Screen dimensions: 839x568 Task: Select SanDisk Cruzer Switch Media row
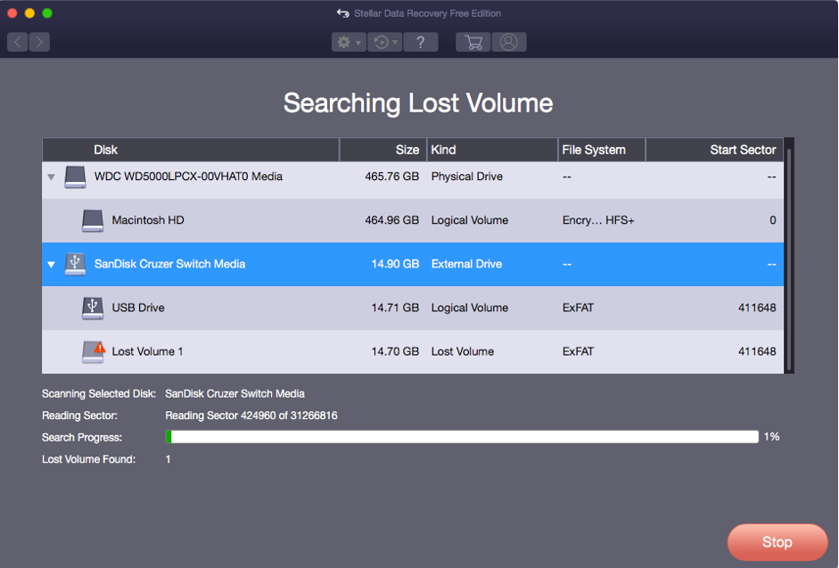[413, 264]
